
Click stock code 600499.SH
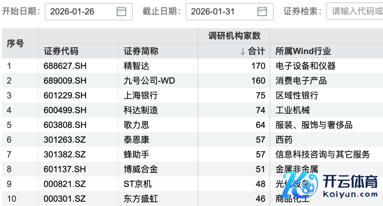pos(65,110)
